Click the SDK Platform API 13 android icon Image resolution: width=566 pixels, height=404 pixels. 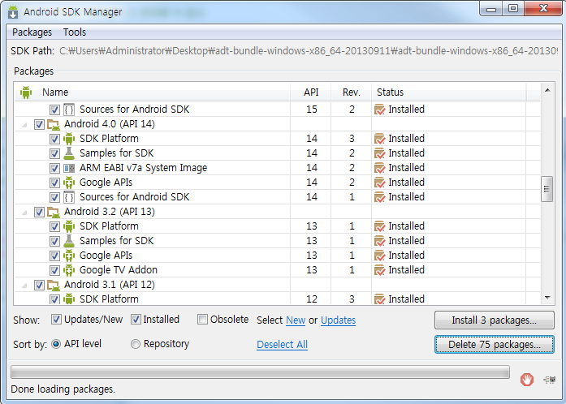(69, 226)
